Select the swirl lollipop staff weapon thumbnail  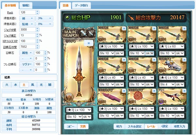[x=142, y=97]
